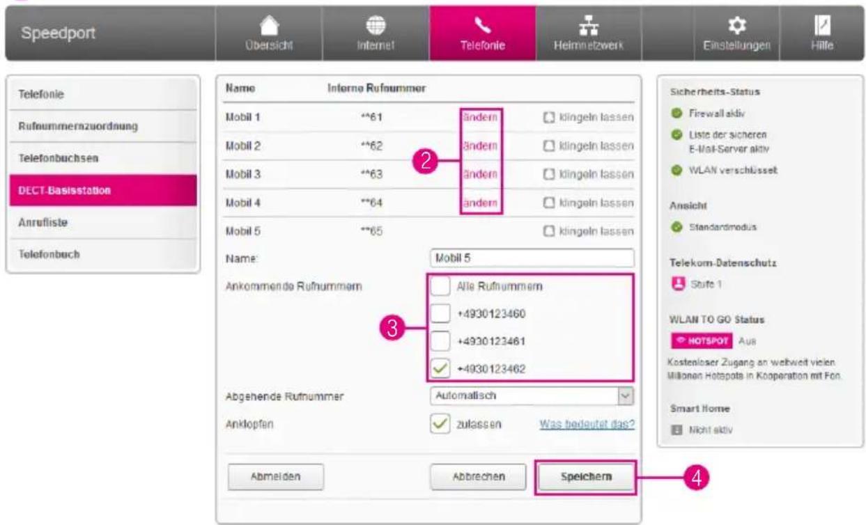Viewport: 866px width, 525px height.
Task: Click the Was bedeutet das? link
Action: pos(587,424)
